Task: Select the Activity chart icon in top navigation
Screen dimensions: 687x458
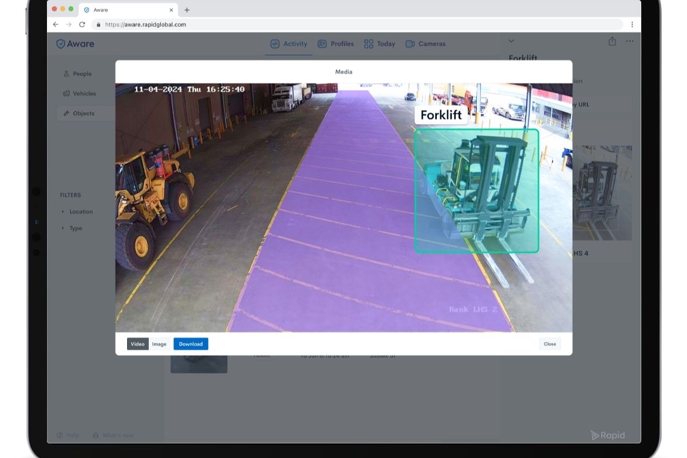Action: click(276, 44)
